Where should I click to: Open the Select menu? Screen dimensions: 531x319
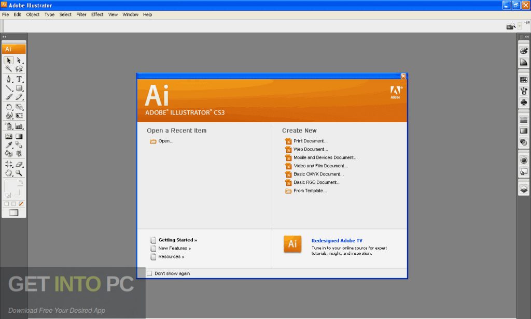(65, 15)
